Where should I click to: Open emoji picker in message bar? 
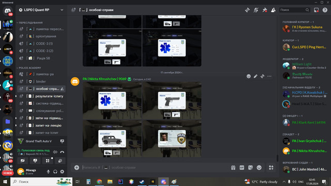pos(259,167)
